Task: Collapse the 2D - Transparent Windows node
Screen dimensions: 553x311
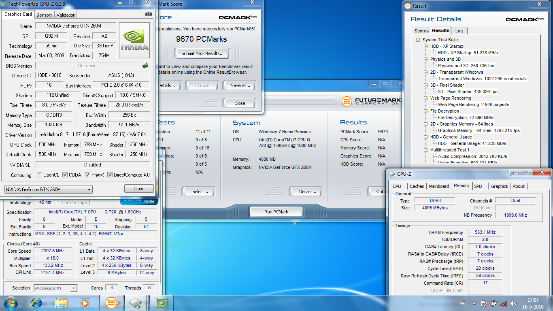Action: (426, 72)
